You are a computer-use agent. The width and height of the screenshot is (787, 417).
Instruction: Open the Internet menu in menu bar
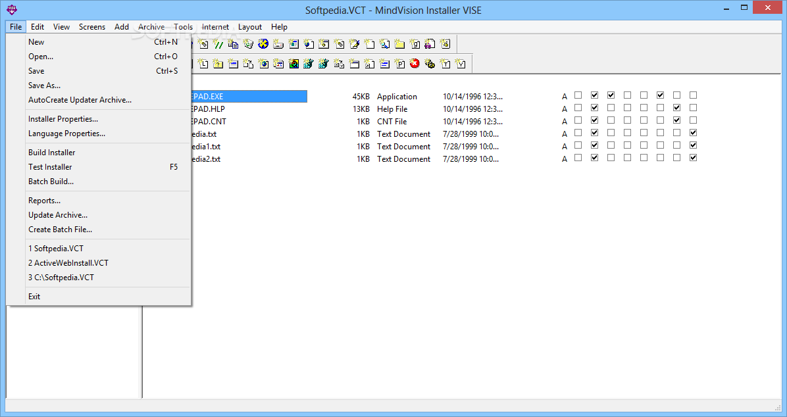215,27
